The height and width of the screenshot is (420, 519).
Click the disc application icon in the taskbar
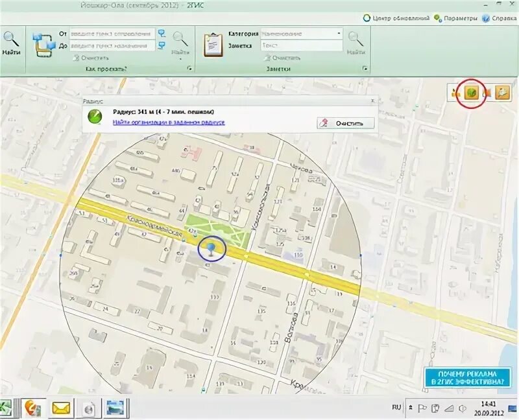tap(89, 408)
